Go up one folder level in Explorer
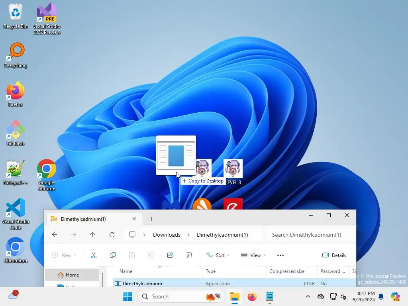408x306 pixels. (92, 235)
